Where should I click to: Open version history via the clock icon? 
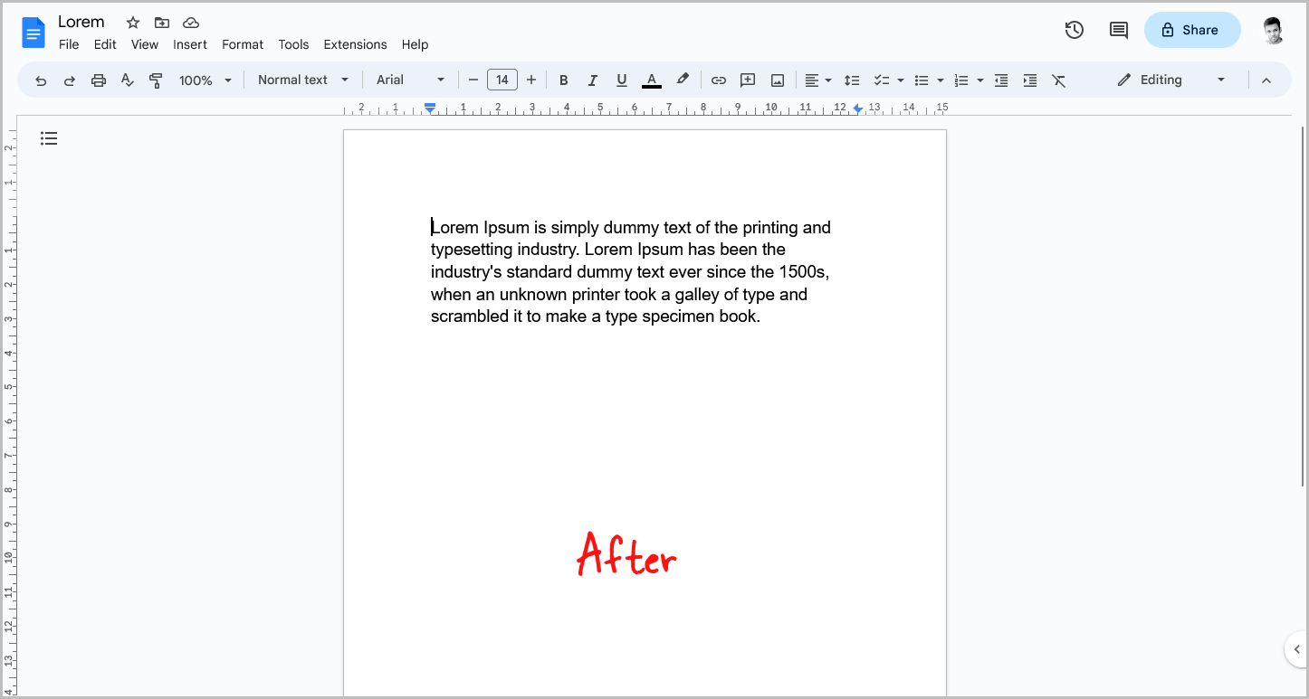[1074, 29]
